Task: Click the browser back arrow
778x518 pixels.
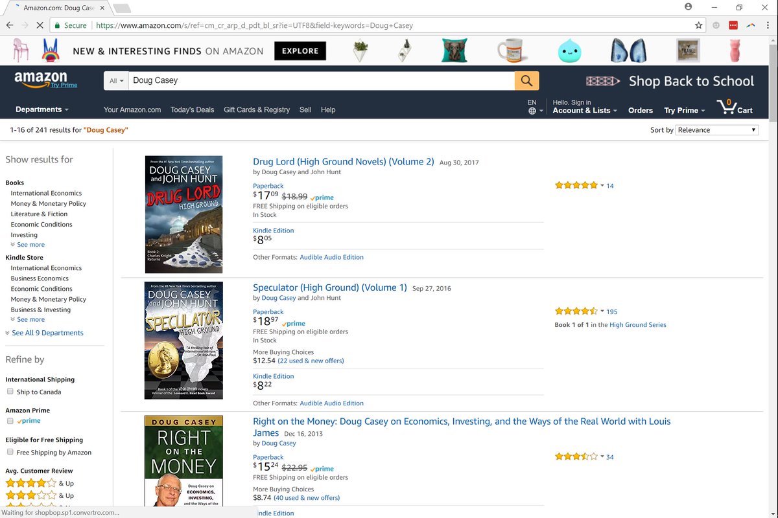Action: click(x=10, y=25)
